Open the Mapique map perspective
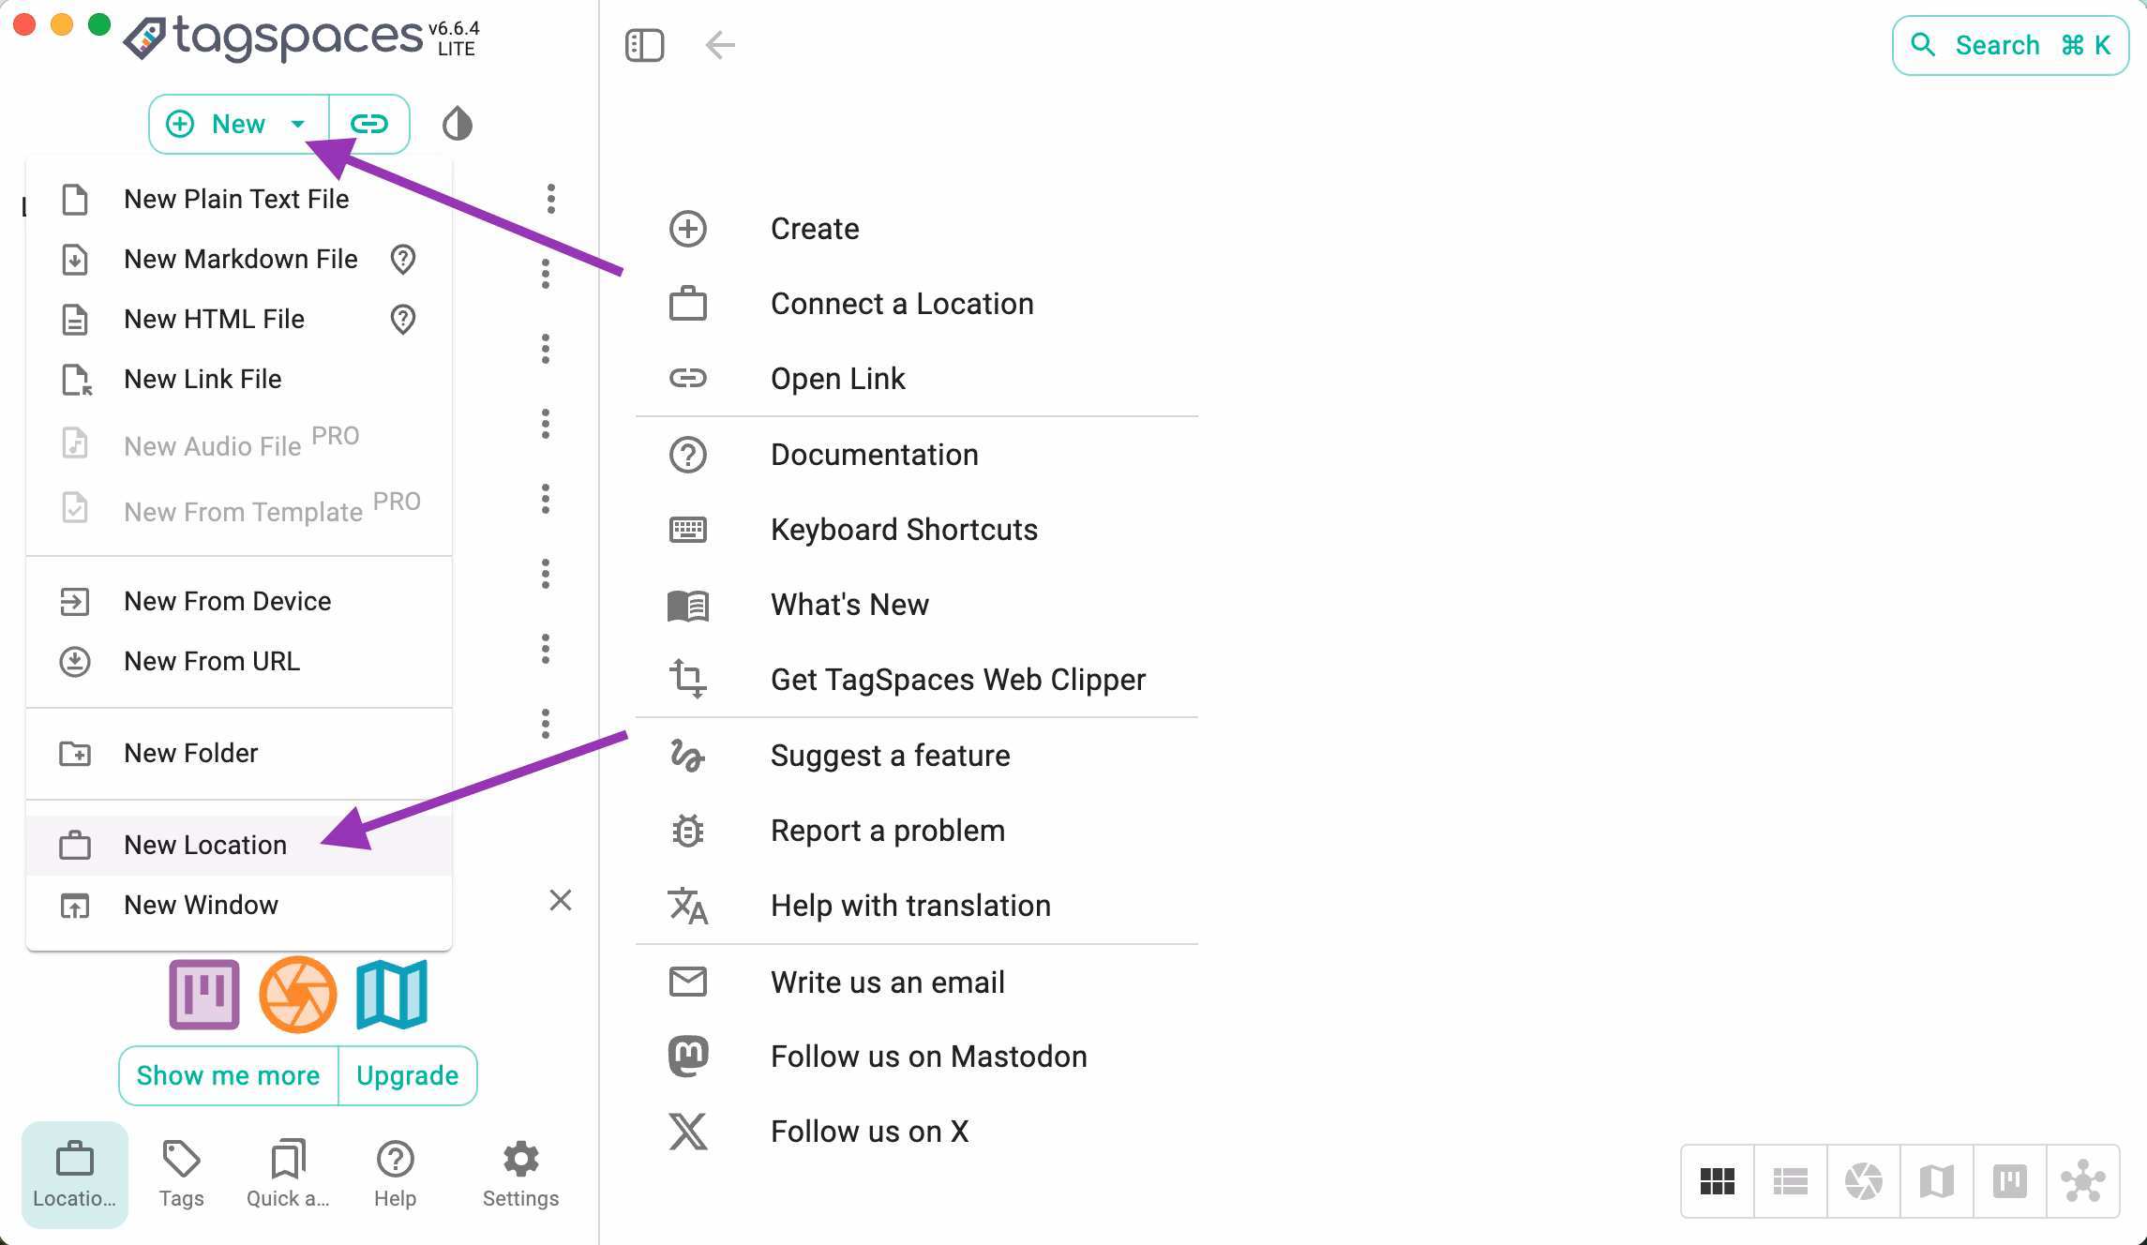Screen dimensions: 2147x1245 click(x=1937, y=1180)
